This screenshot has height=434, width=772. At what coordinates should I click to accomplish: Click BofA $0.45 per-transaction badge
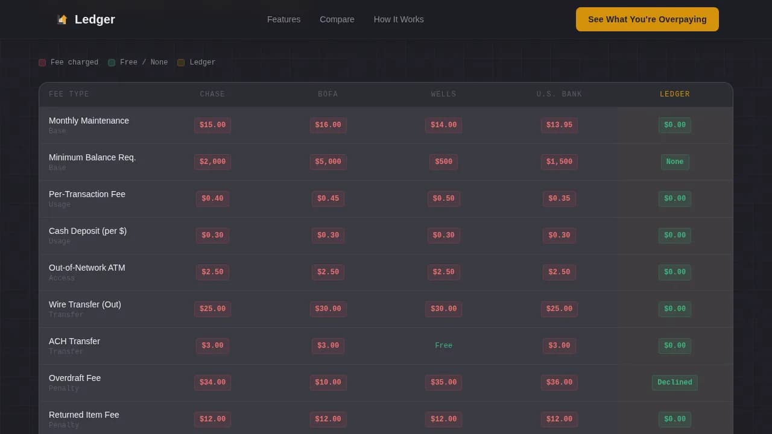[x=328, y=199]
